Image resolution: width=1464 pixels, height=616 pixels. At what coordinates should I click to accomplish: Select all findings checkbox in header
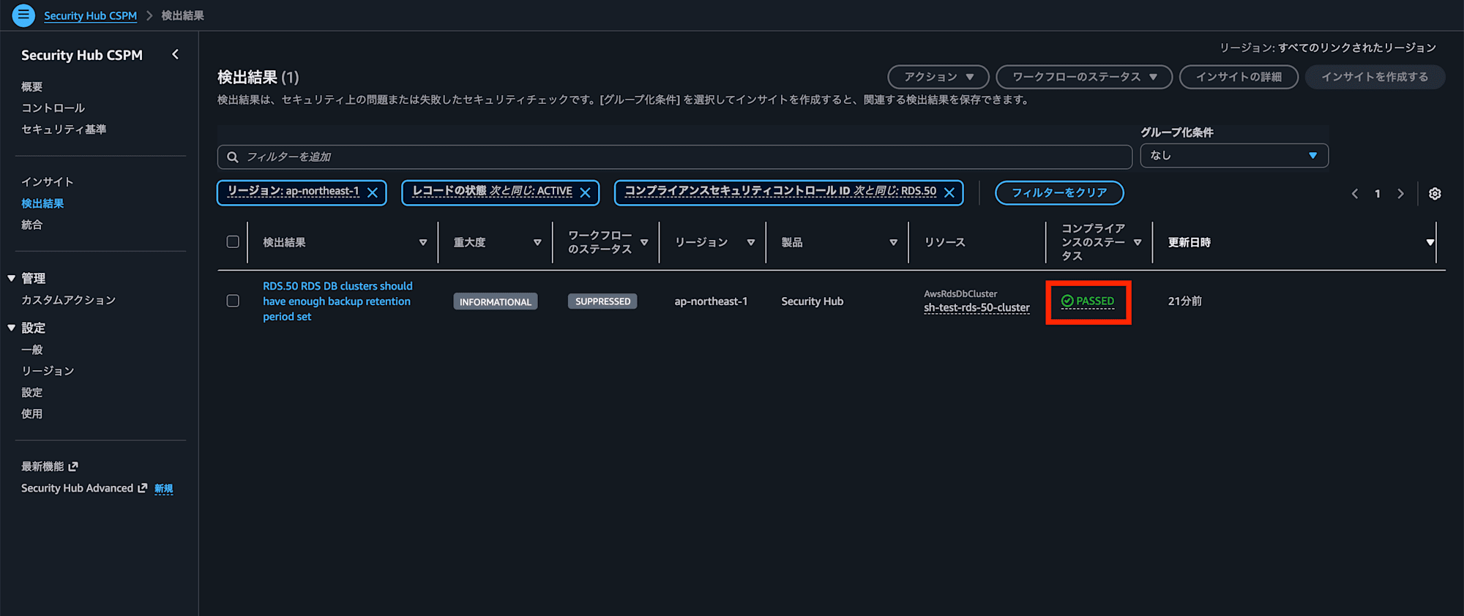click(x=233, y=241)
